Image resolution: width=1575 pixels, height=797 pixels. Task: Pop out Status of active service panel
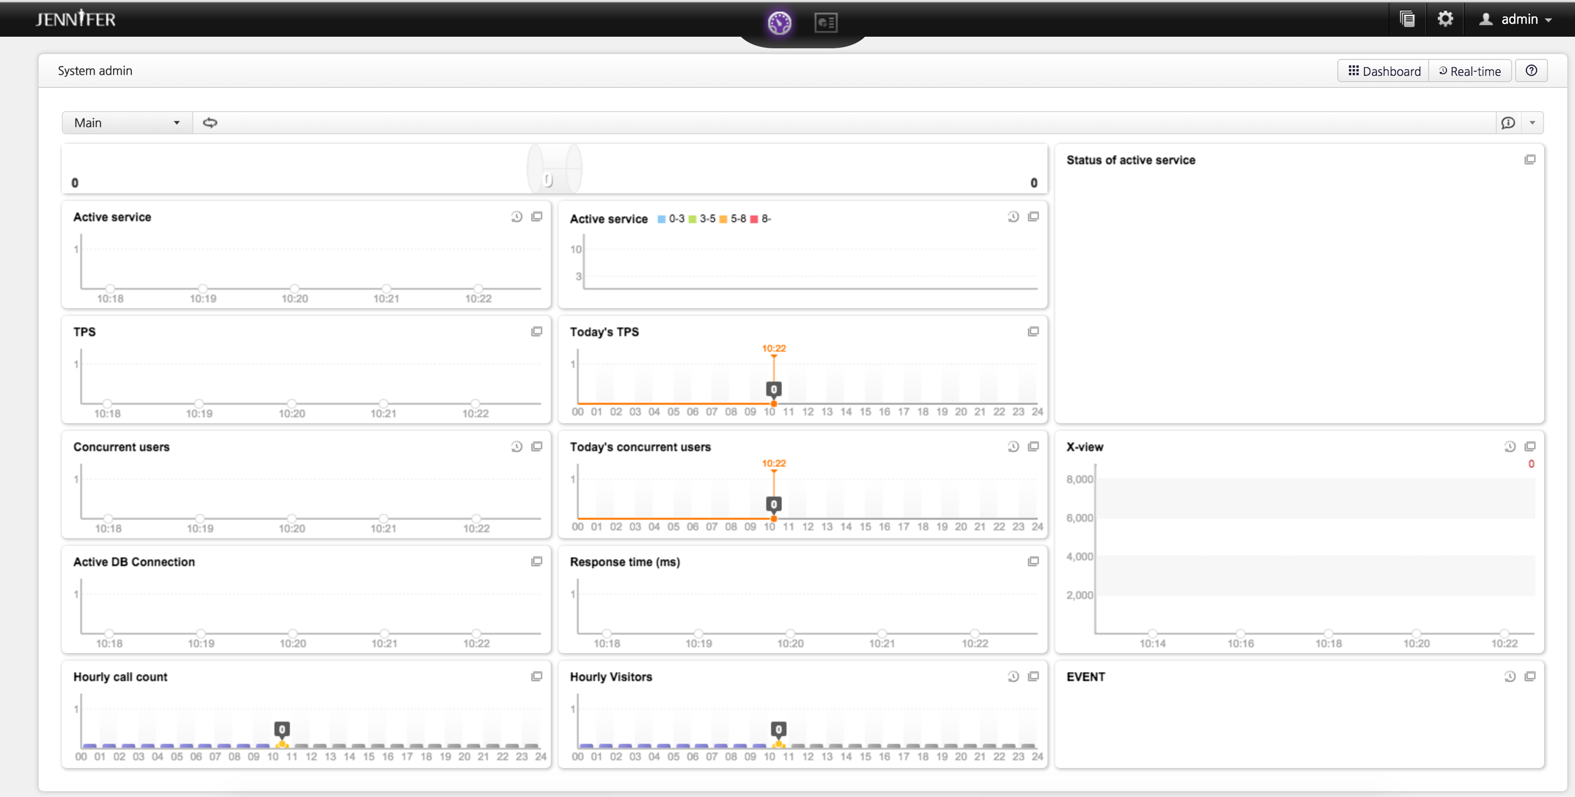pyautogui.click(x=1530, y=159)
